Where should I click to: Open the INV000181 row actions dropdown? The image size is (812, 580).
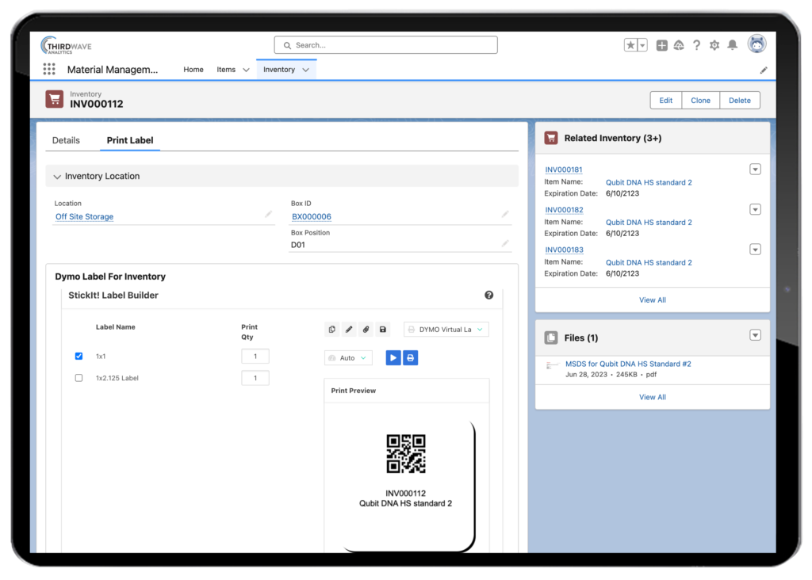(755, 170)
